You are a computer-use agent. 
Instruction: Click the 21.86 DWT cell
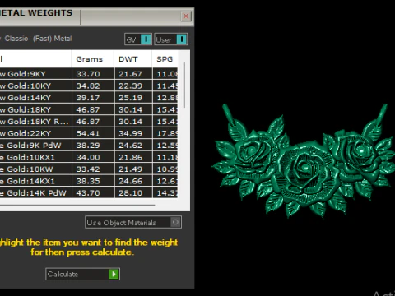133,157
